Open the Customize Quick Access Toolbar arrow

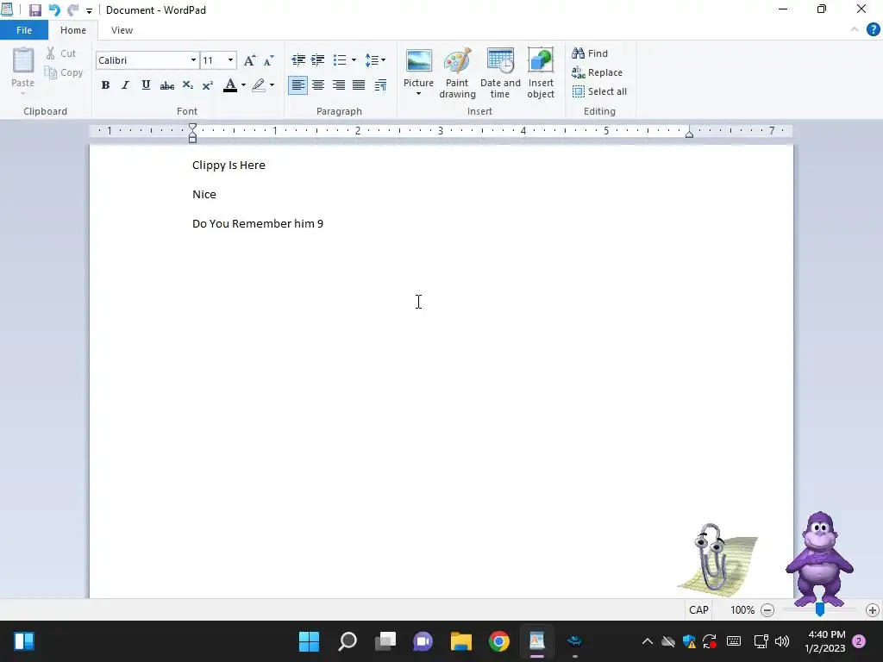pyautogui.click(x=89, y=10)
